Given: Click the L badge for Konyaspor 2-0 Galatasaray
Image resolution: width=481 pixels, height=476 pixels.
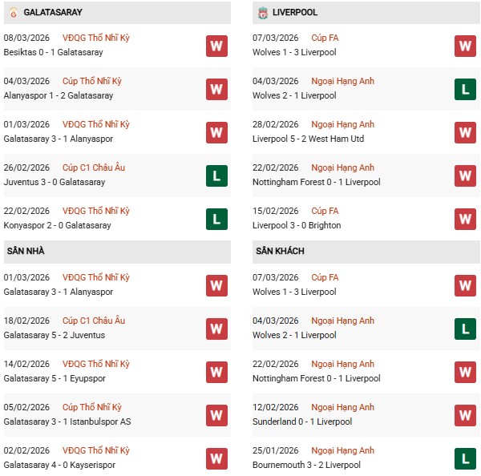Looking at the screenshot, I should point(216,219).
